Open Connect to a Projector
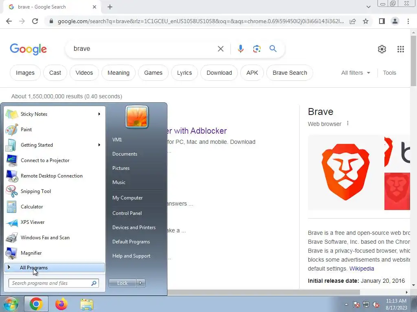The width and height of the screenshot is (417, 312). [55, 160]
